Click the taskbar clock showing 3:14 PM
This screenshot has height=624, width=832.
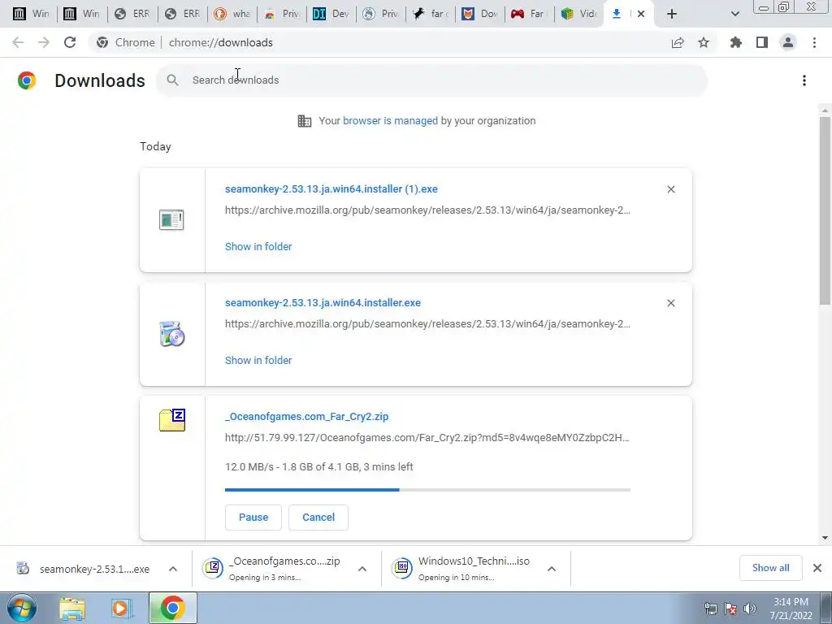791,609
